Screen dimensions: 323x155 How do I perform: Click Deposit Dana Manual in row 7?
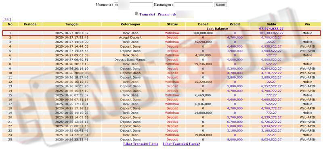point(130,60)
